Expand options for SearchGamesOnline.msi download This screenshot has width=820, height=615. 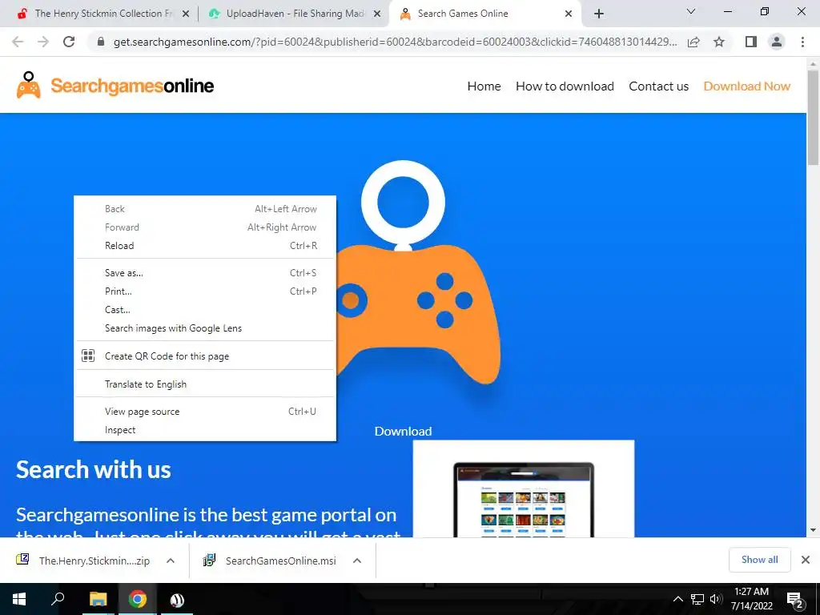pos(357,561)
